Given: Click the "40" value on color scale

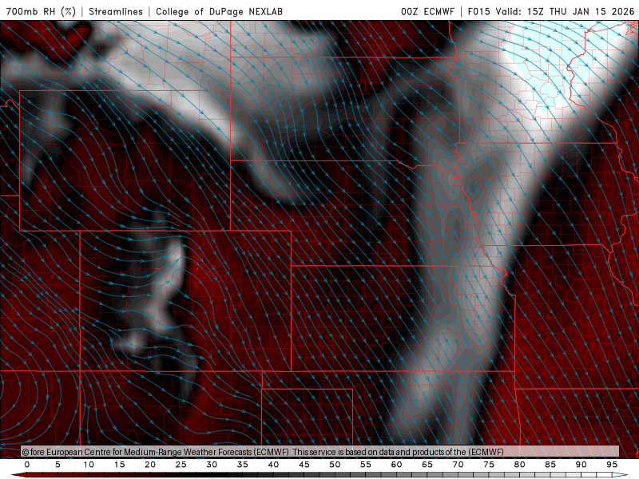Looking at the screenshot, I should 273,465.
